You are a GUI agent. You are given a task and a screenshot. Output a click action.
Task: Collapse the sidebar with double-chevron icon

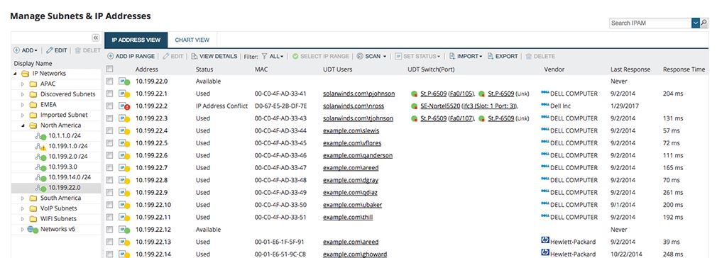pyautogui.click(x=96, y=38)
